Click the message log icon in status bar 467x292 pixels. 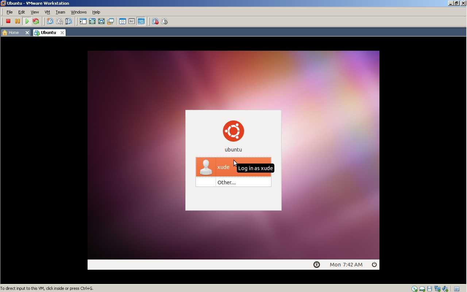[456, 289]
